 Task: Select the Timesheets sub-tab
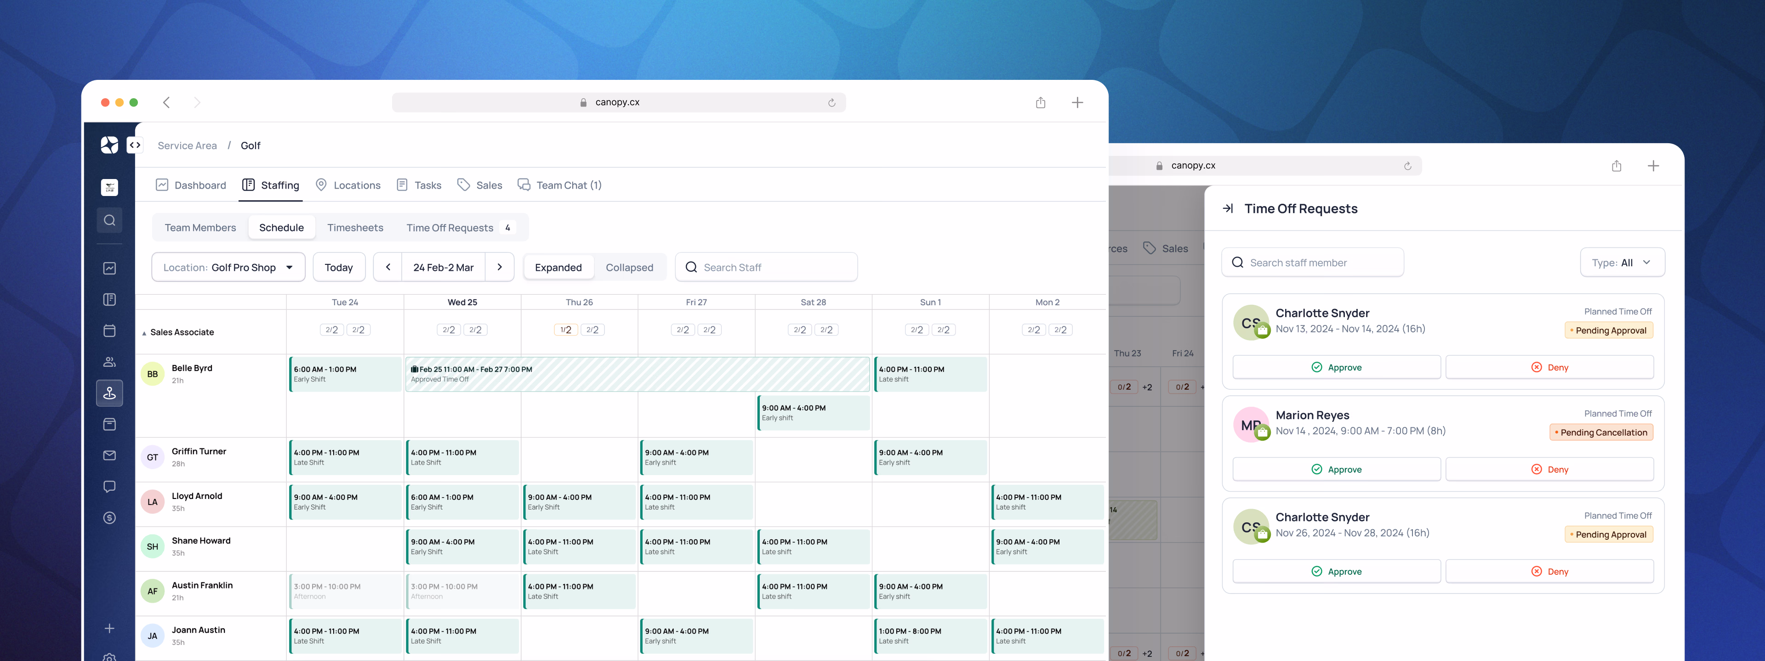pos(355,228)
